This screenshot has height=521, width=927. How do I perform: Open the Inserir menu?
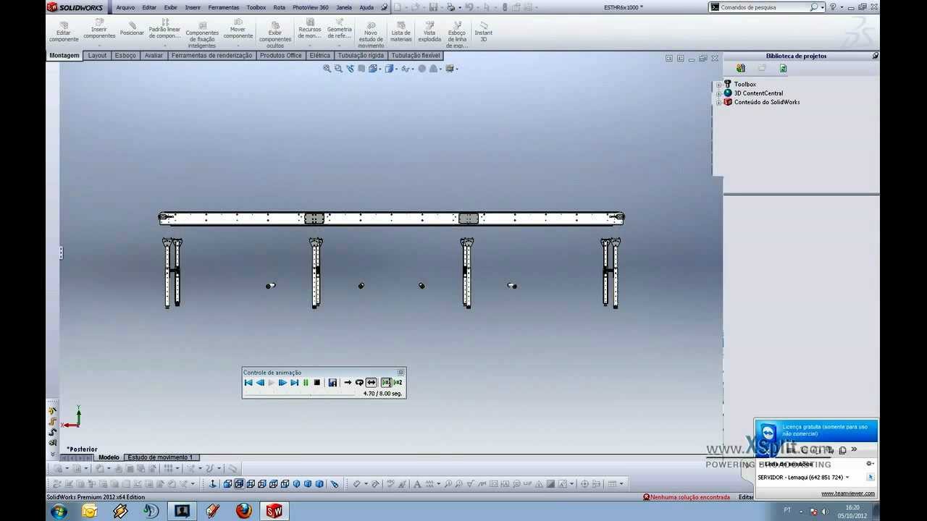tap(193, 7)
